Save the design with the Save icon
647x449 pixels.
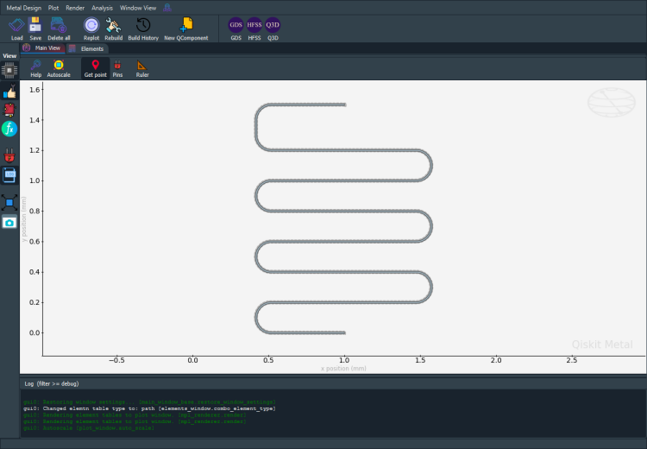pos(35,25)
